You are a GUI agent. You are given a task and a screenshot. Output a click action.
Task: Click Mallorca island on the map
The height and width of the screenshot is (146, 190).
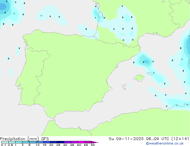click(139, 78)
